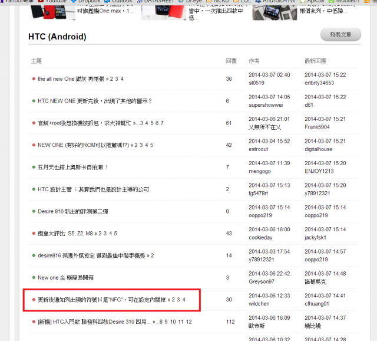Open thread 'HTC NEW ONE 更新完後'
This screenshot has width=377, height=341.
tap(95, 101)
